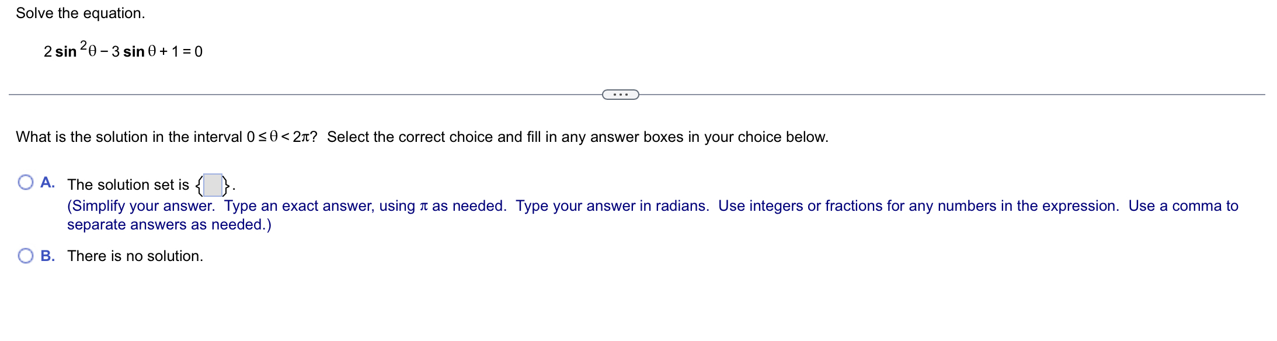Click the radio circle next to 'A.'
1277x341 pixels.
pyautogui.click(x=25, y=183)
